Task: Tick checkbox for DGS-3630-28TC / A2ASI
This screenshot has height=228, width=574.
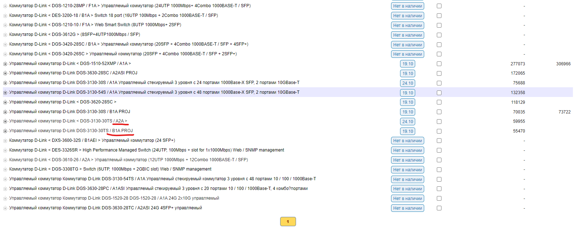Action: tap(439, 208)
